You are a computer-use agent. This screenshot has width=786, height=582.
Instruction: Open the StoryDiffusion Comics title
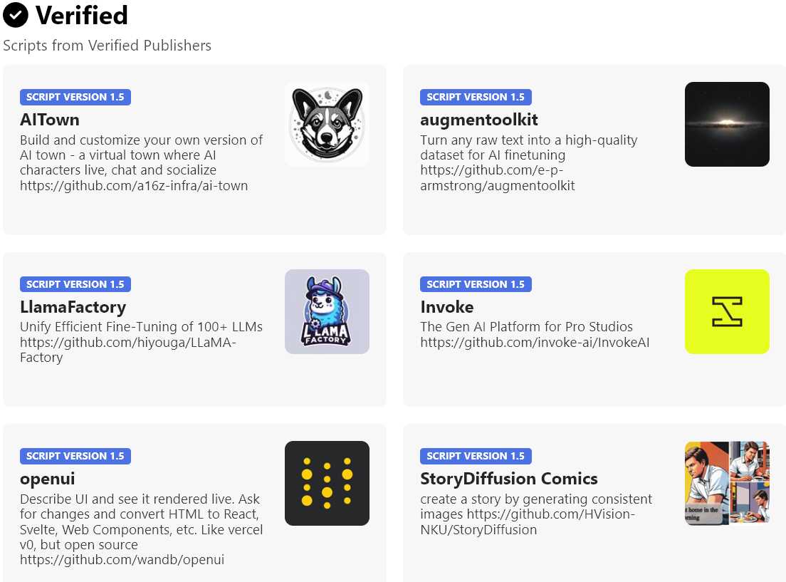pyautogui.click(x=509, y=479)
